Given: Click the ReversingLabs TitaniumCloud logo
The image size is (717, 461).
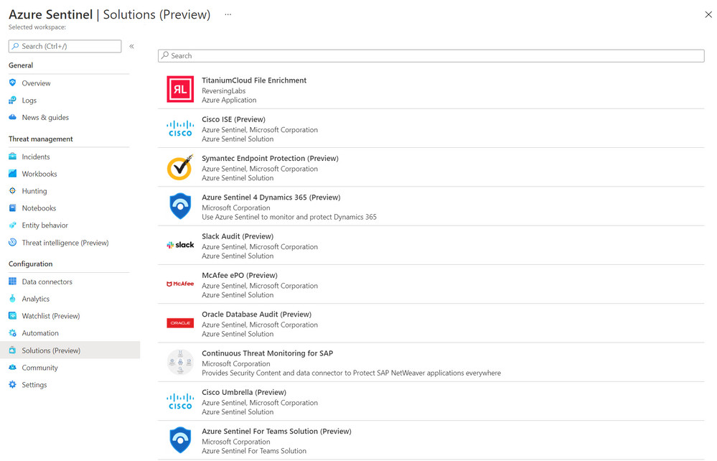Looking at the screenshot, I should (180, 90).
